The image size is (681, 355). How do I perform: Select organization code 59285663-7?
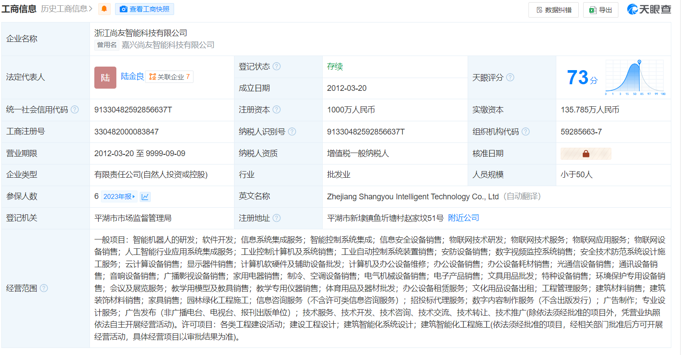581,131
